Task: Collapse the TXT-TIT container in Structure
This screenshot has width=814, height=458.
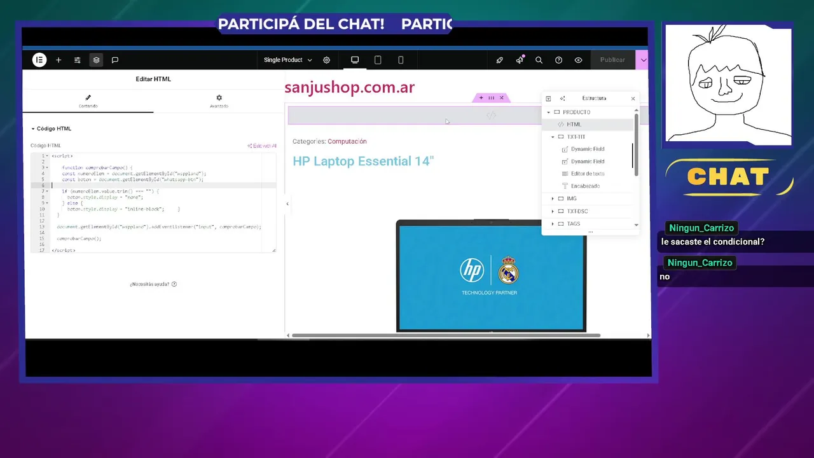Action: click(553, 137)
